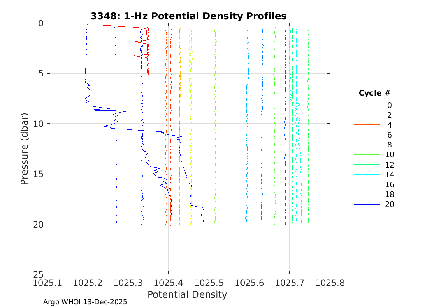Click the 'Argo WHOI 13-Dec-2025' footer text

pyautogui.click(x=85, y=302)
